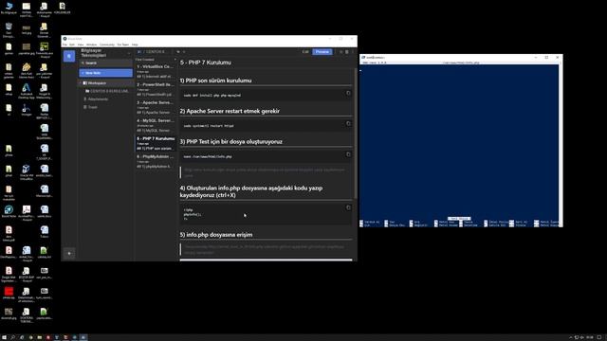Open the Trash section
The width and height of the screenshot is (607, 341).
click(91, 107)
